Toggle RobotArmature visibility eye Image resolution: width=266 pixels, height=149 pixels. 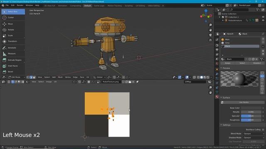(263, 20)
